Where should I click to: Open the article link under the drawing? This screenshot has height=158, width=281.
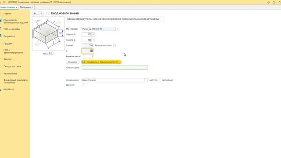pyautogui.click(x=48, y=54)
